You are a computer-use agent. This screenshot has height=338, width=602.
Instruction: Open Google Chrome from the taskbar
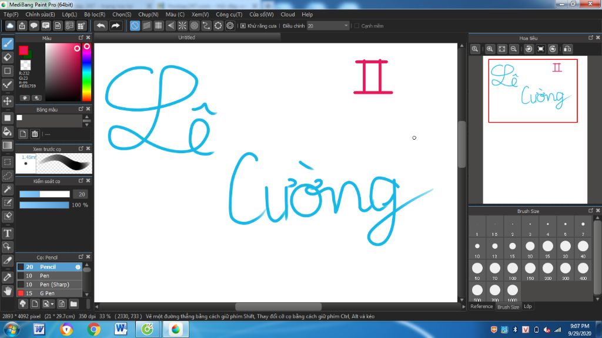93,329
